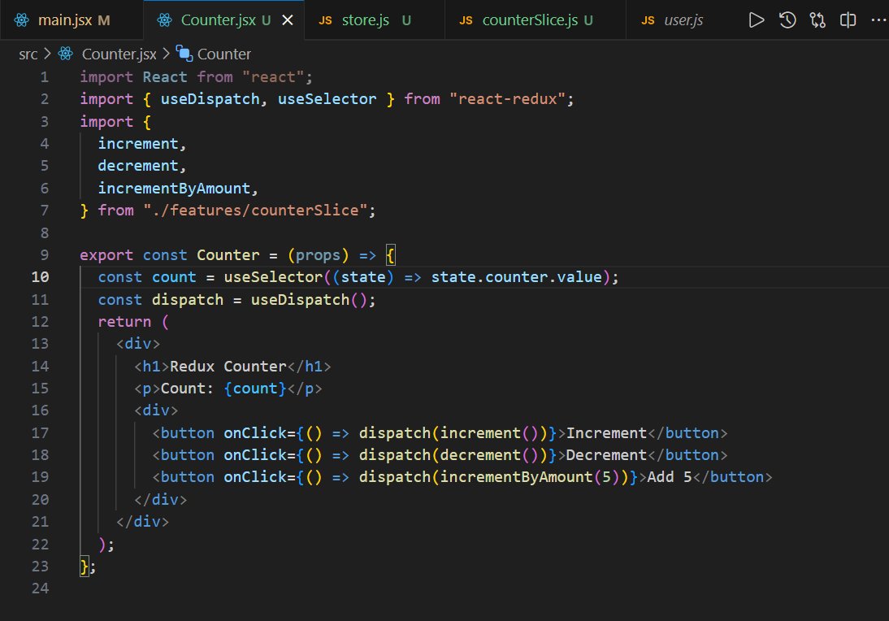Expand breadcrumb chevron after Counter.jsx
889x621 pixels.
coord(166,54)
